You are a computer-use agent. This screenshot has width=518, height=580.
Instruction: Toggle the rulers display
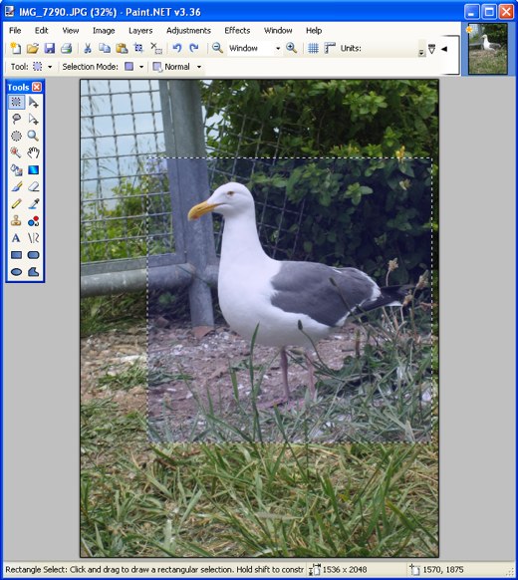click(x=329, y=48)
